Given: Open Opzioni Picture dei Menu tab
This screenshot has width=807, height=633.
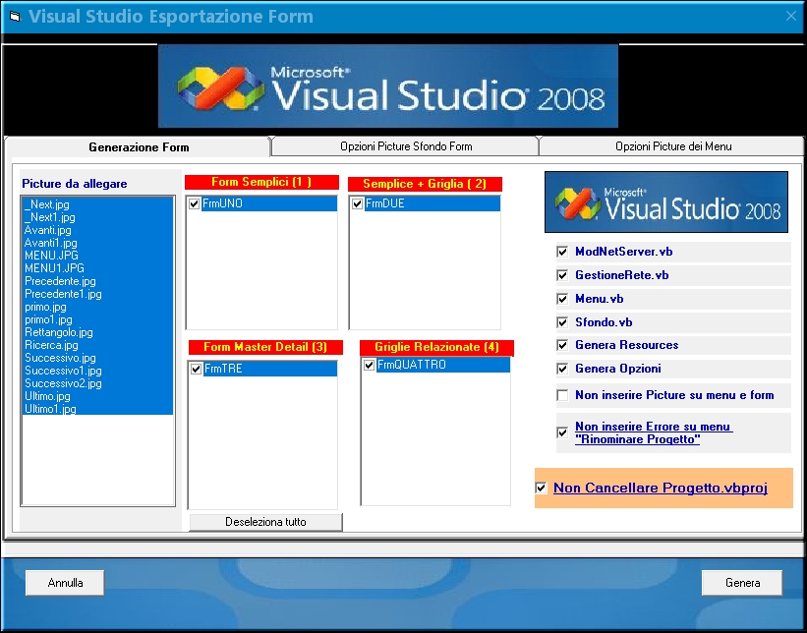Looking at the screenshot, I should coord(673,146).
